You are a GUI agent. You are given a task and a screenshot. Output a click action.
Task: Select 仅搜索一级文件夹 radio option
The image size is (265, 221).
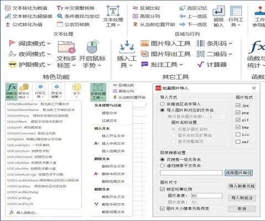(162, 160)
